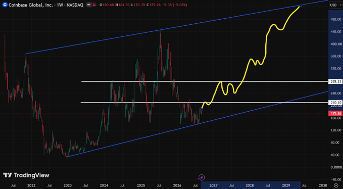This screenshot has width=343, height=189.
Task: Click the high price value 184.93
Action: pos(124,5)
